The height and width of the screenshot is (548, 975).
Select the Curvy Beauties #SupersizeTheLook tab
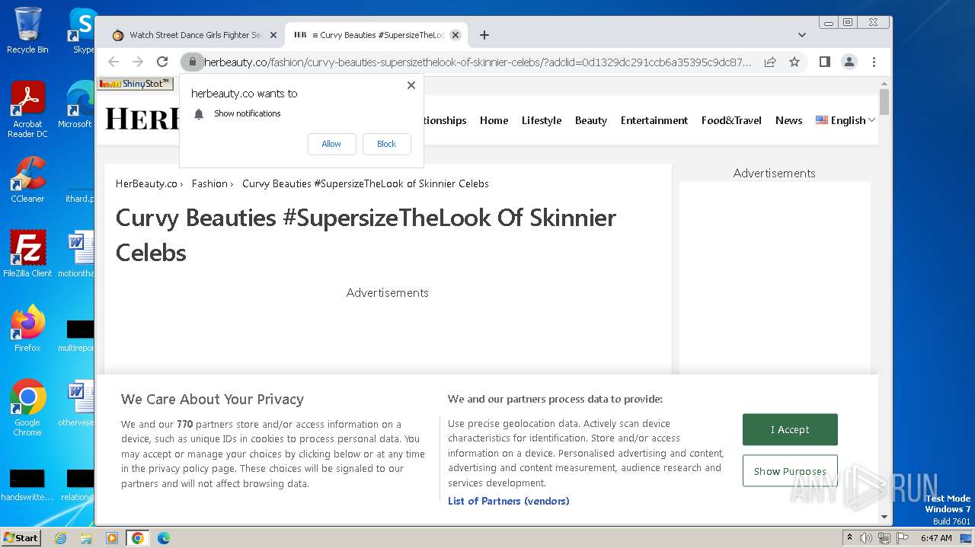[376, 35]
